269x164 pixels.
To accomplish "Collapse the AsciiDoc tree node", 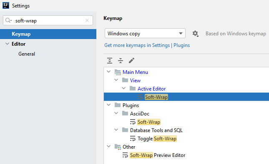I will pyautogui.click(x=116, y=113).
